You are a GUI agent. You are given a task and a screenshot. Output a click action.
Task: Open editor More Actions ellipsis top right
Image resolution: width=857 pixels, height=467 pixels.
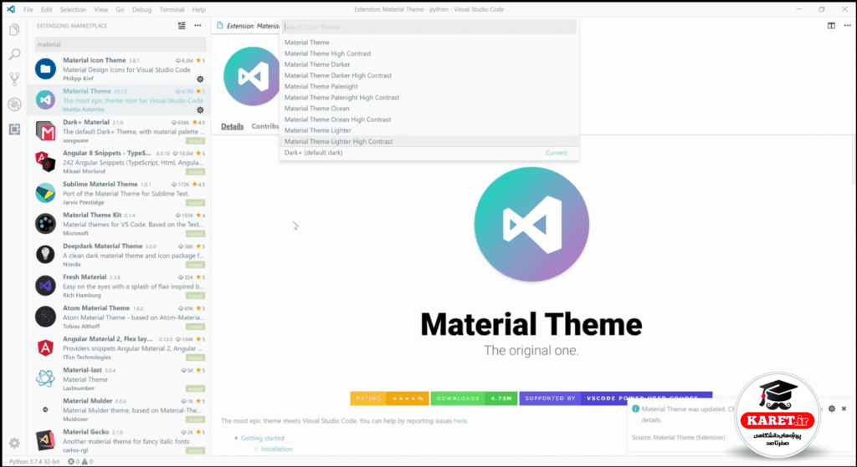tap(847, 26)
